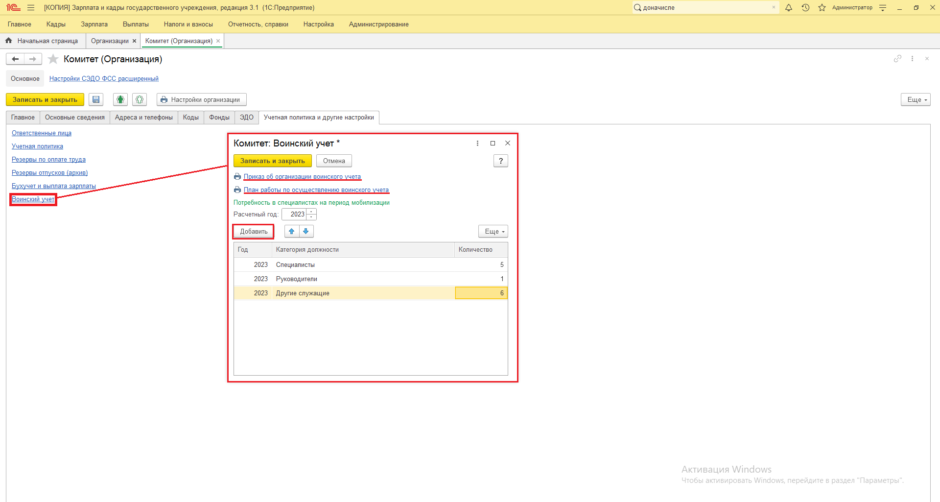The image size is (940, 502).
Task: Open the Еще dropdown in Воинский учет dialog
Action: pos(493,232)
